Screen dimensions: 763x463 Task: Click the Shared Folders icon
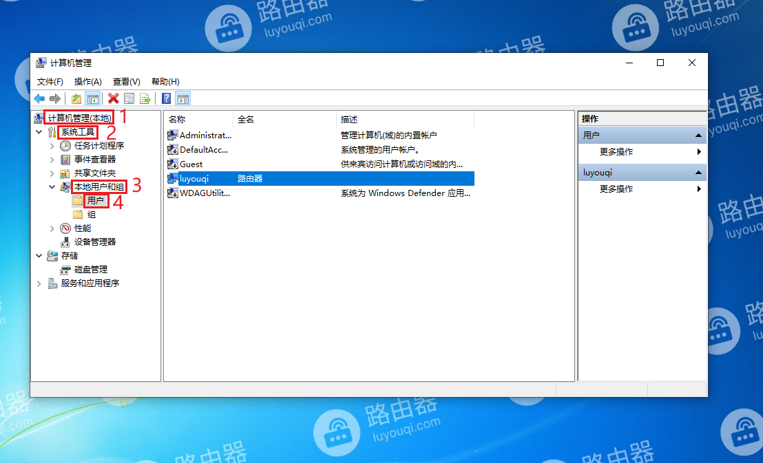click(65, 173)
